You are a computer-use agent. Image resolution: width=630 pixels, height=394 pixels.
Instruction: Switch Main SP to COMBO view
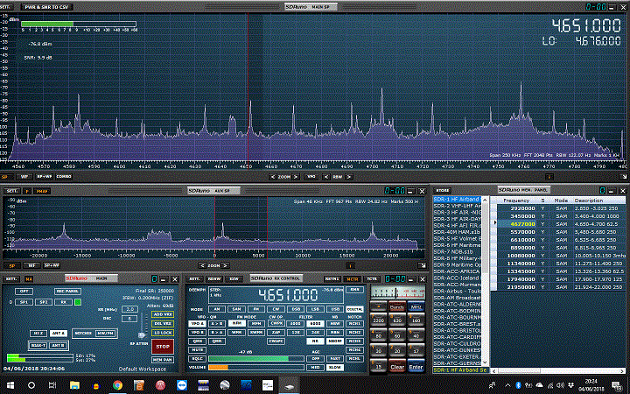(x=64, y=177)
